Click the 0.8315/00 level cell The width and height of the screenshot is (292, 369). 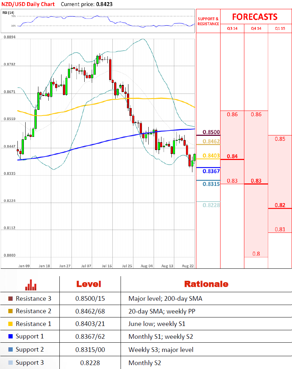pyautogui.click(x=90, y=350)
